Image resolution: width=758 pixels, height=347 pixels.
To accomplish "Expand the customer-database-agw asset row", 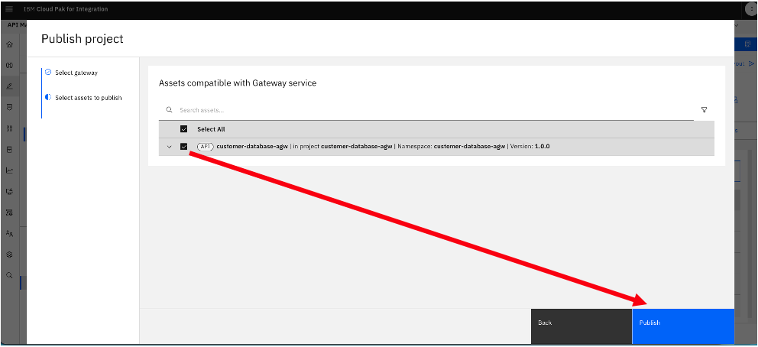I will (x=169, y=147).
